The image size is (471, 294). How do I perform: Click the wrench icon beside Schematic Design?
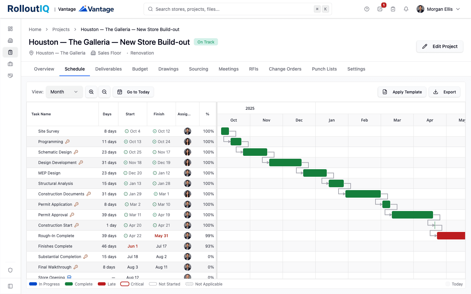(76, 152)
